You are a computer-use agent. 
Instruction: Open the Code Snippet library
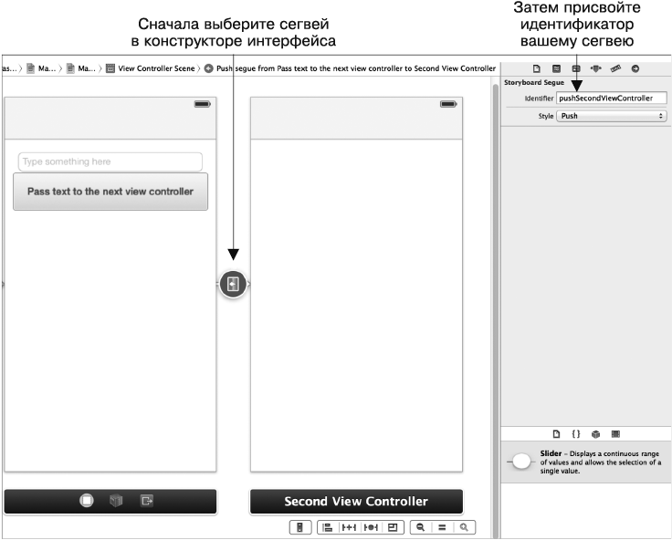pos(575,433)
